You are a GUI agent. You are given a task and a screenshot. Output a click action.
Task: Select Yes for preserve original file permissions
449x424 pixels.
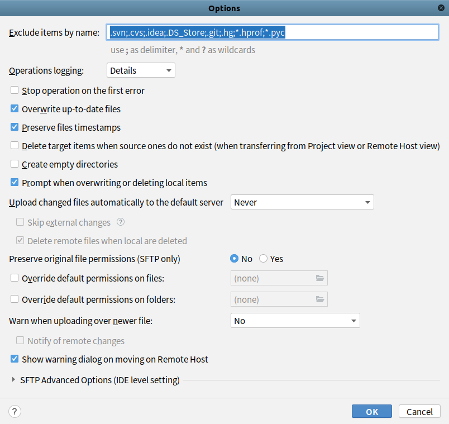[264, 259]
